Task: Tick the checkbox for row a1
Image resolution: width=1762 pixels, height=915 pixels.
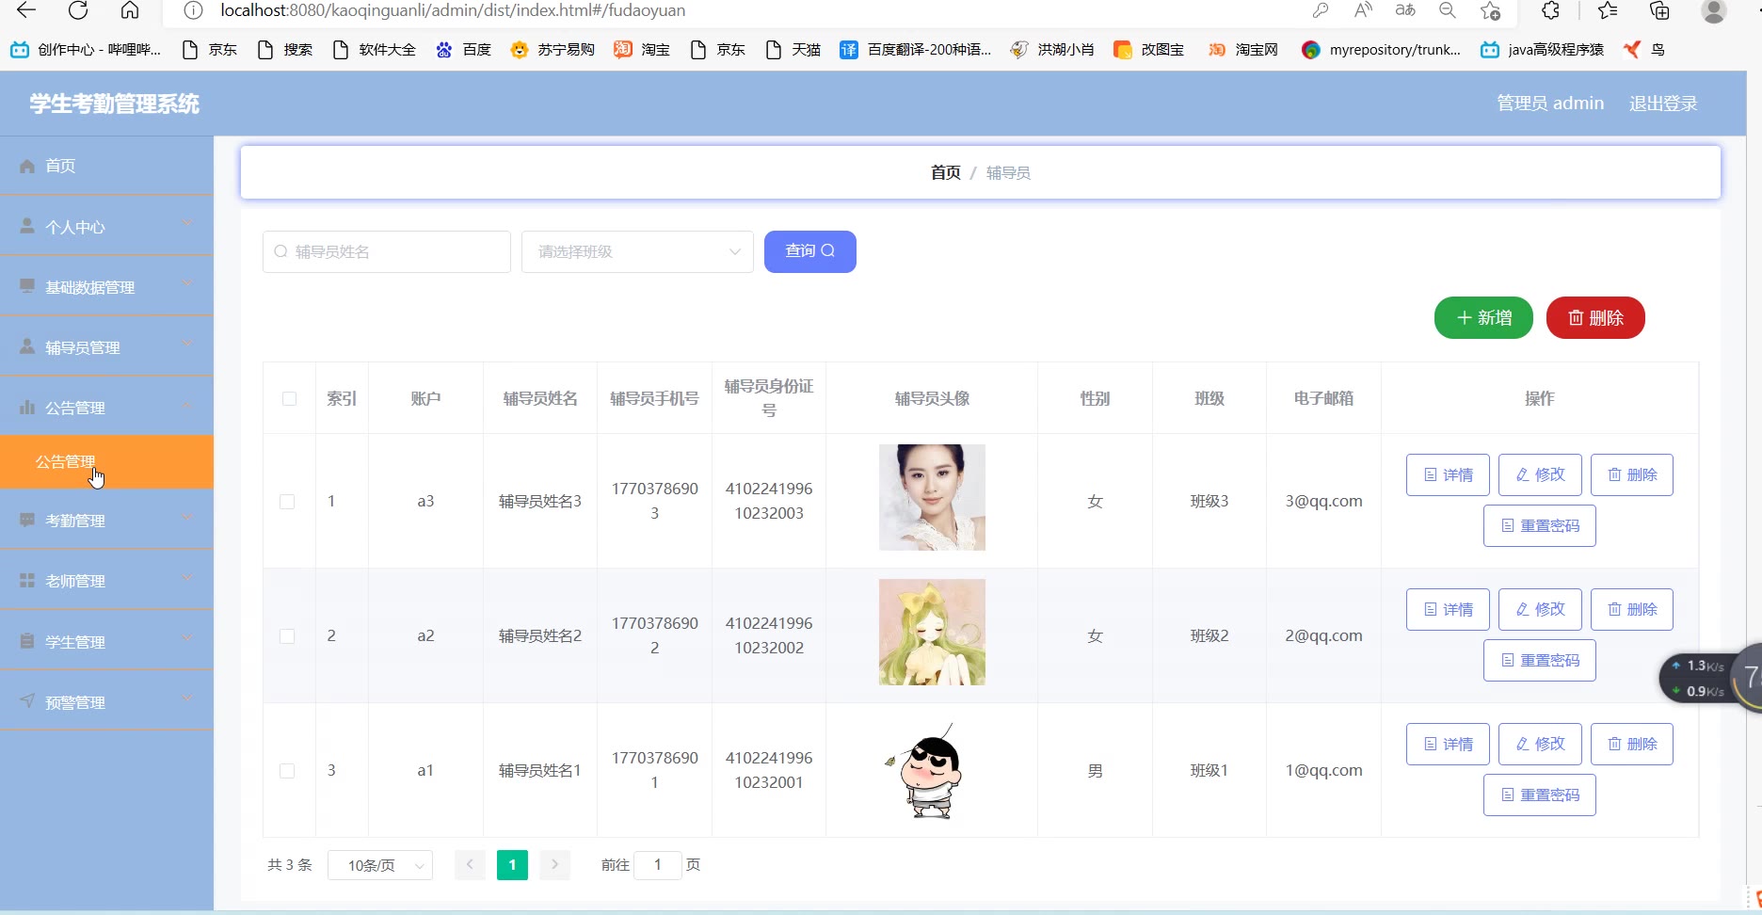Action: click(x=288, y=771)
